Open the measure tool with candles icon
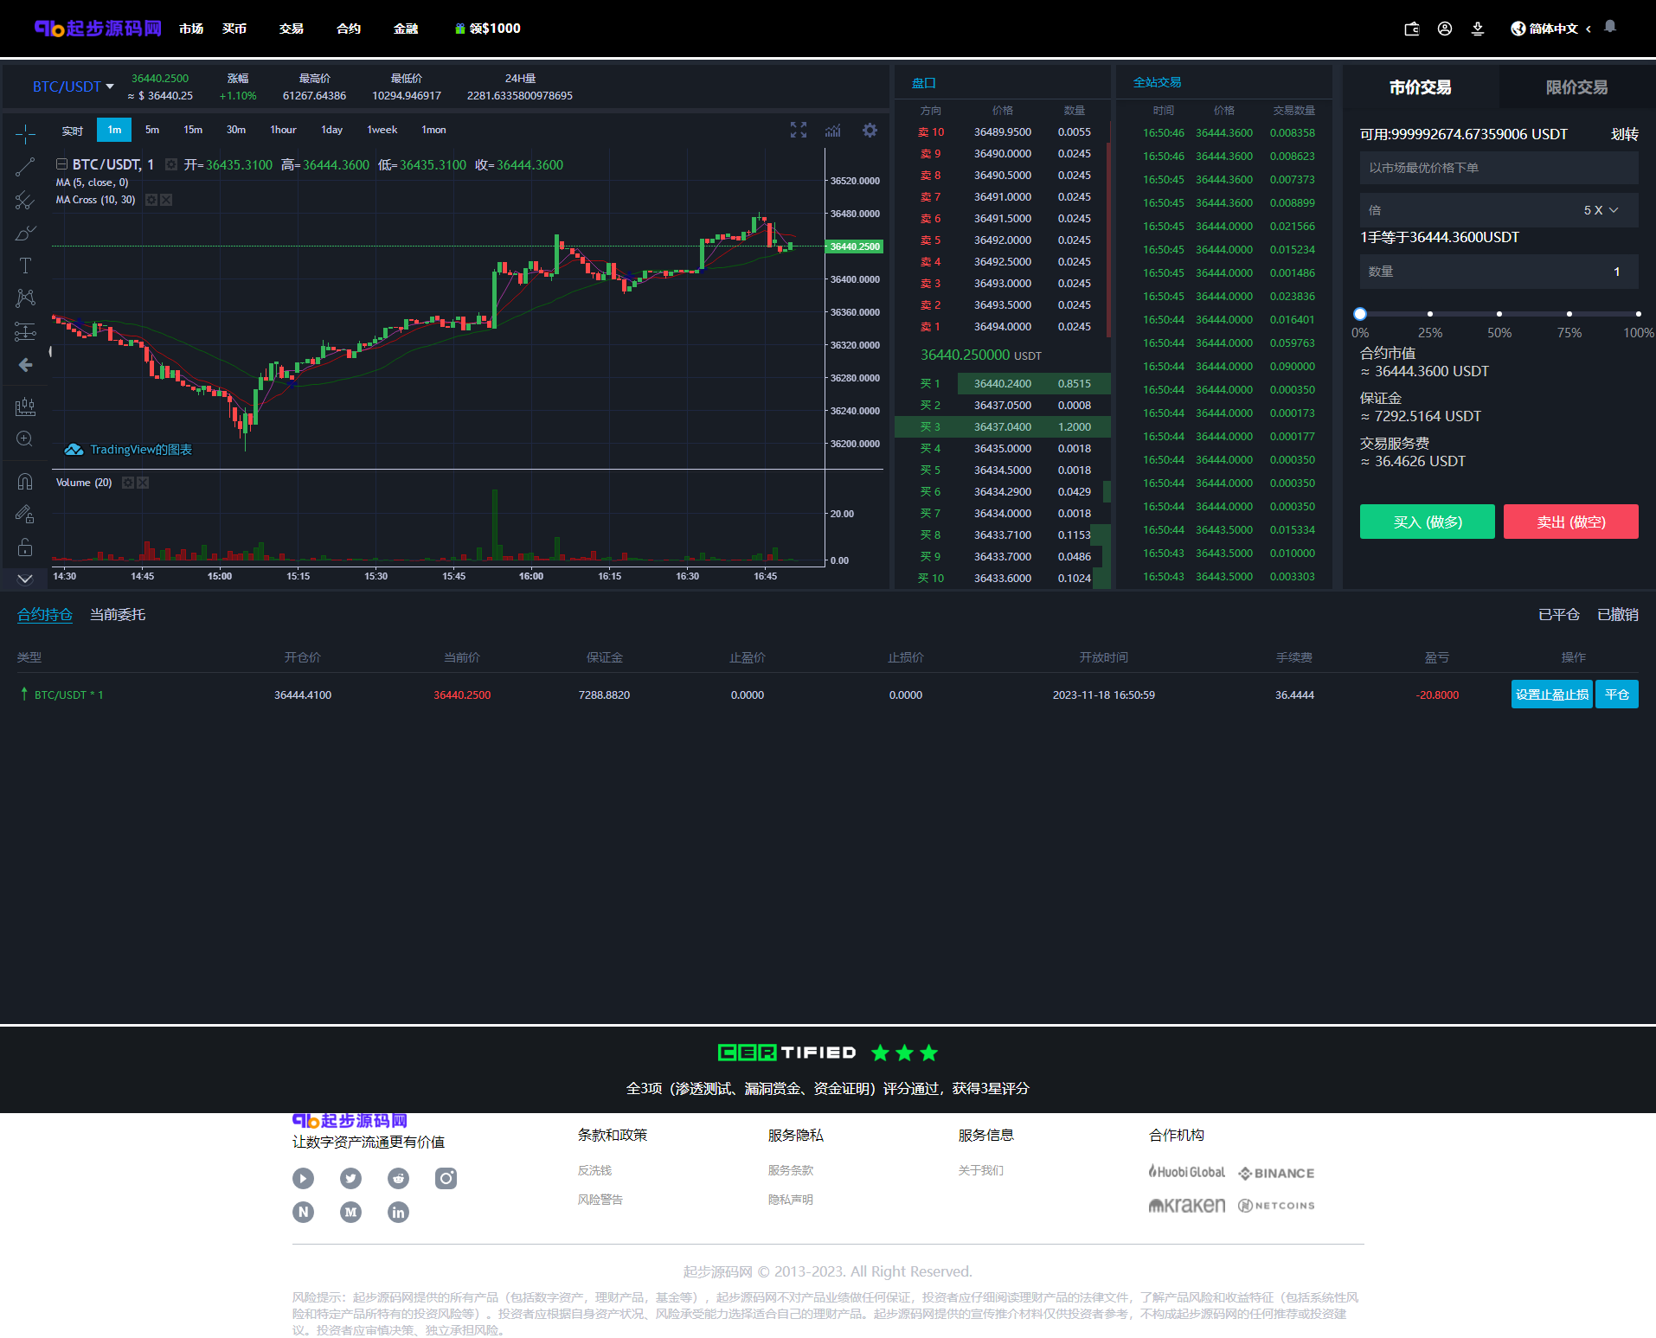 coord(25,407)
